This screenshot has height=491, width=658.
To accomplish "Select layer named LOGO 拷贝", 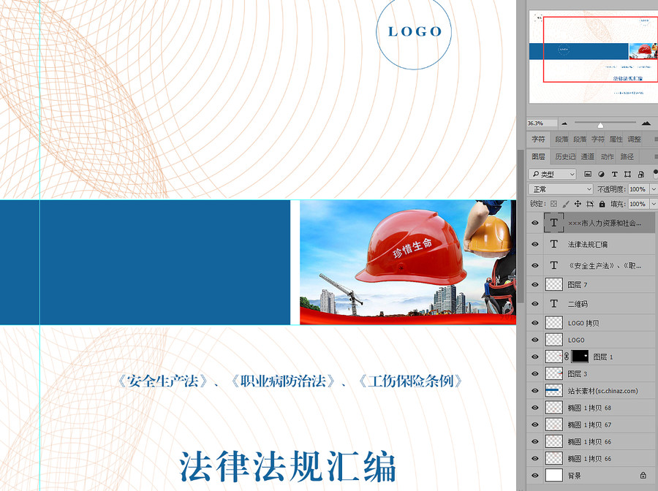I will pos(583,323).
